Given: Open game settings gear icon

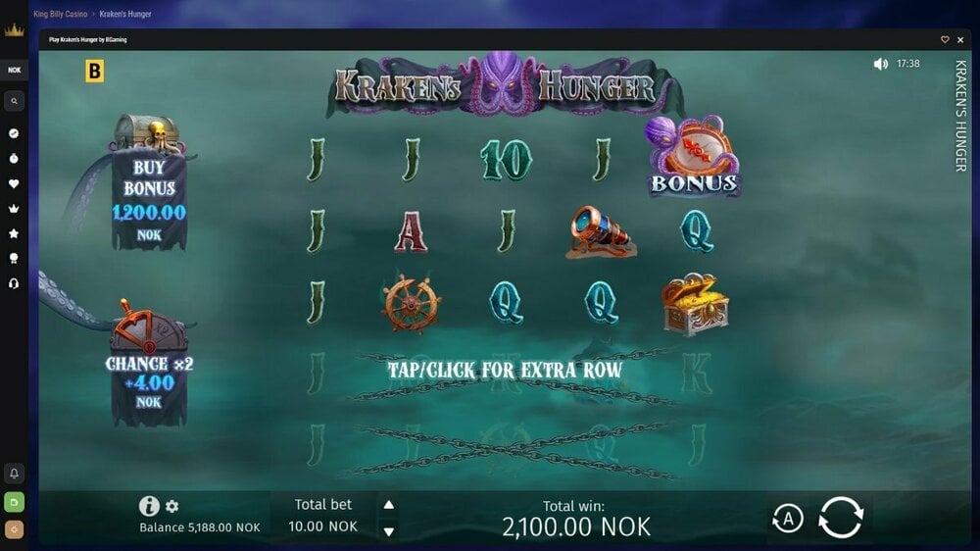Looking at the screenshot, I should pyautogui.click(x=171, y=506).
